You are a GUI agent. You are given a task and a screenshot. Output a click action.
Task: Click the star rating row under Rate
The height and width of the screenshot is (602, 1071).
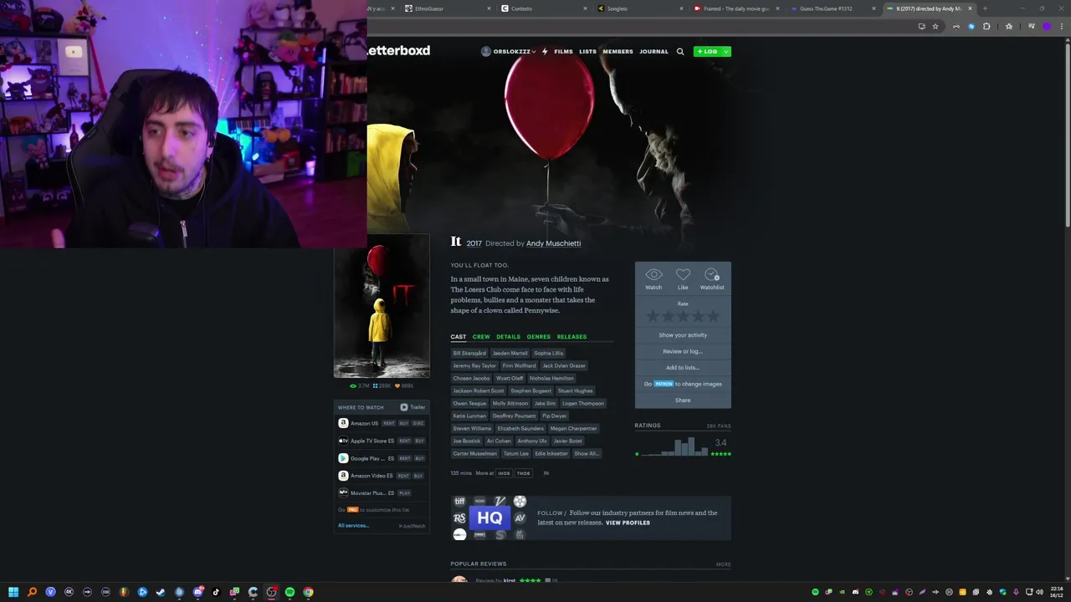[683, 316]
